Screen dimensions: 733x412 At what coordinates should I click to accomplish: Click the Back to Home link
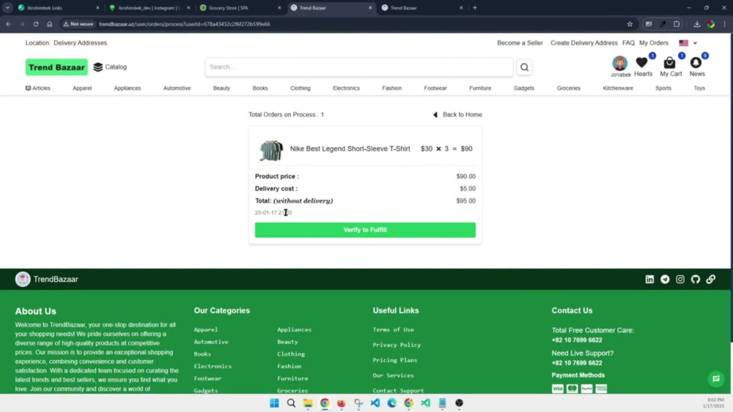point(462,115)
